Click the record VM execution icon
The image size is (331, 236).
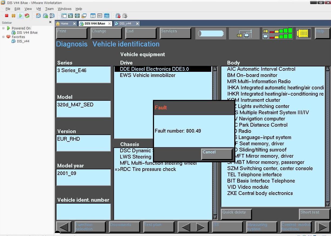tap(118, 16)
